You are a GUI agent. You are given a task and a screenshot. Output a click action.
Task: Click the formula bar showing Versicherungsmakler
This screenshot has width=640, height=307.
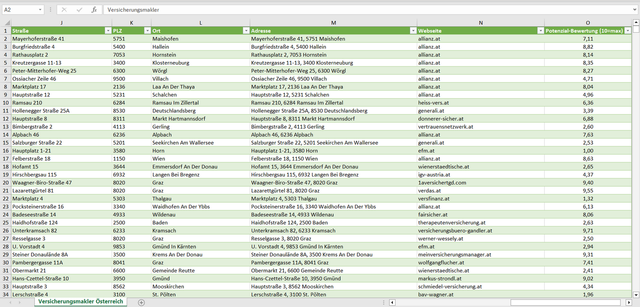point(368,10)
